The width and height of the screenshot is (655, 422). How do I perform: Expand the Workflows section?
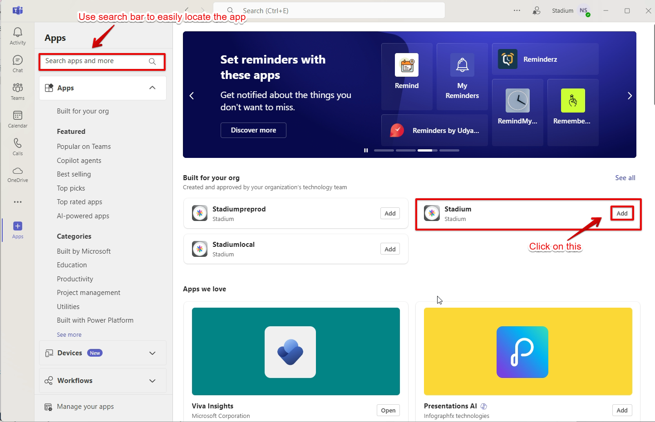[103, 381]
